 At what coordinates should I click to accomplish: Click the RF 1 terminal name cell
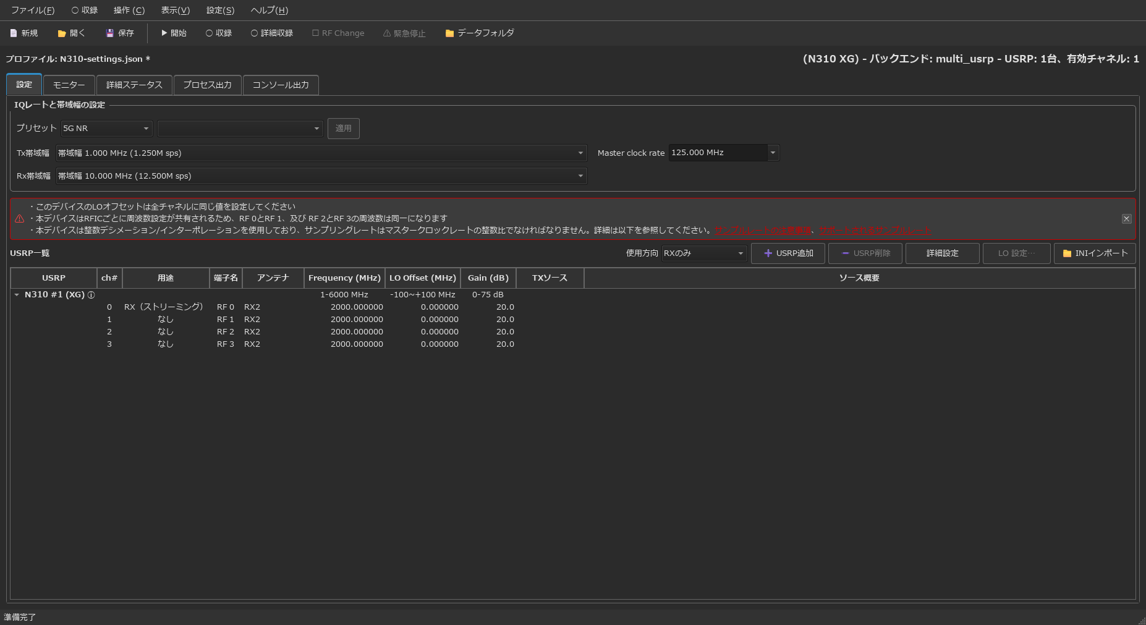pyautogui.click(x=226, y=320)
